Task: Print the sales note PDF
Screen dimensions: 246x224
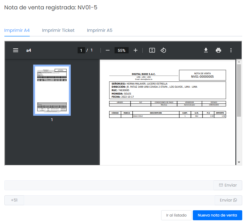Action: (218, 50)
